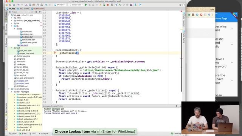Click the revert arrow toolbar icon

131,5
